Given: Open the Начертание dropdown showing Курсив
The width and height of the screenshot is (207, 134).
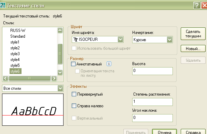Looking at the screenshot, I should click(x=152, y=40).
